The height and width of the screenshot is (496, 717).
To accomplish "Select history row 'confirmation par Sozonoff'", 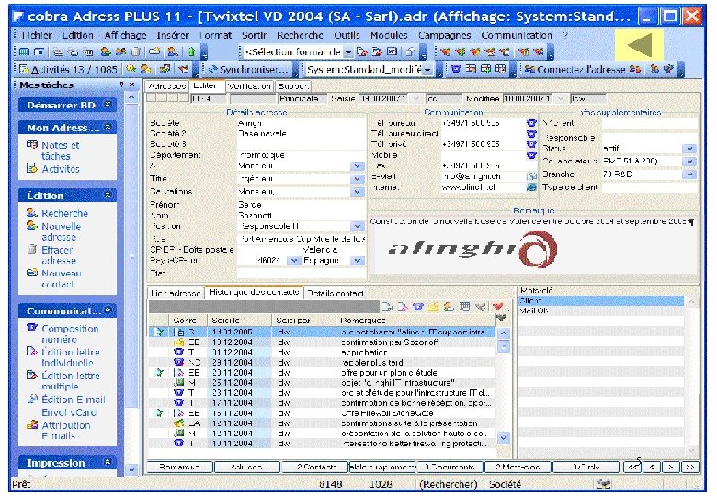I will [x=323, y=343].
